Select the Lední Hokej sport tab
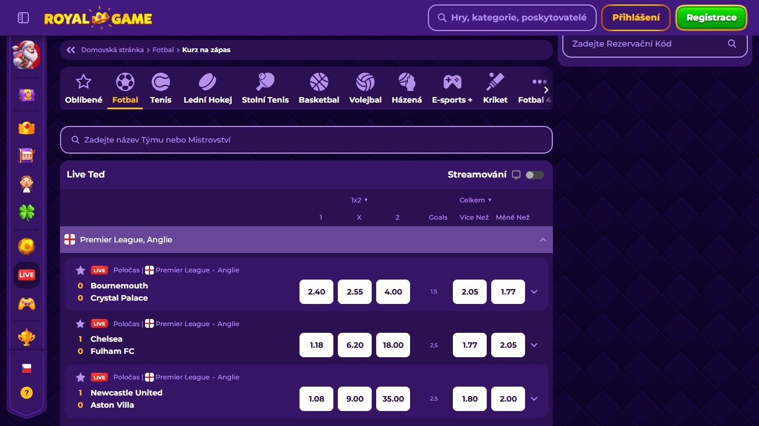The height and width of the screenshot is (426, 759). pyautogui.click(x=208, y=89)
